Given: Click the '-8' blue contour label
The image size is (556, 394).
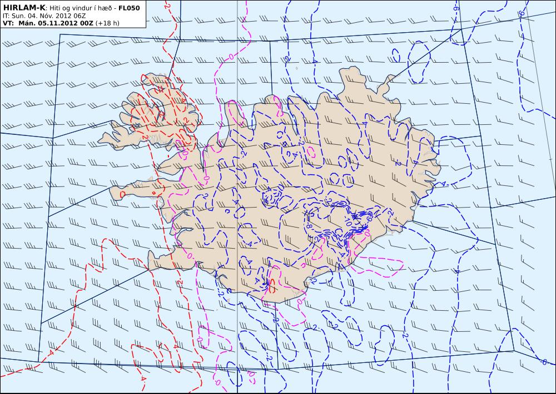Looking at the screenshot, I should pyautogui.click(x=309, y=226).
